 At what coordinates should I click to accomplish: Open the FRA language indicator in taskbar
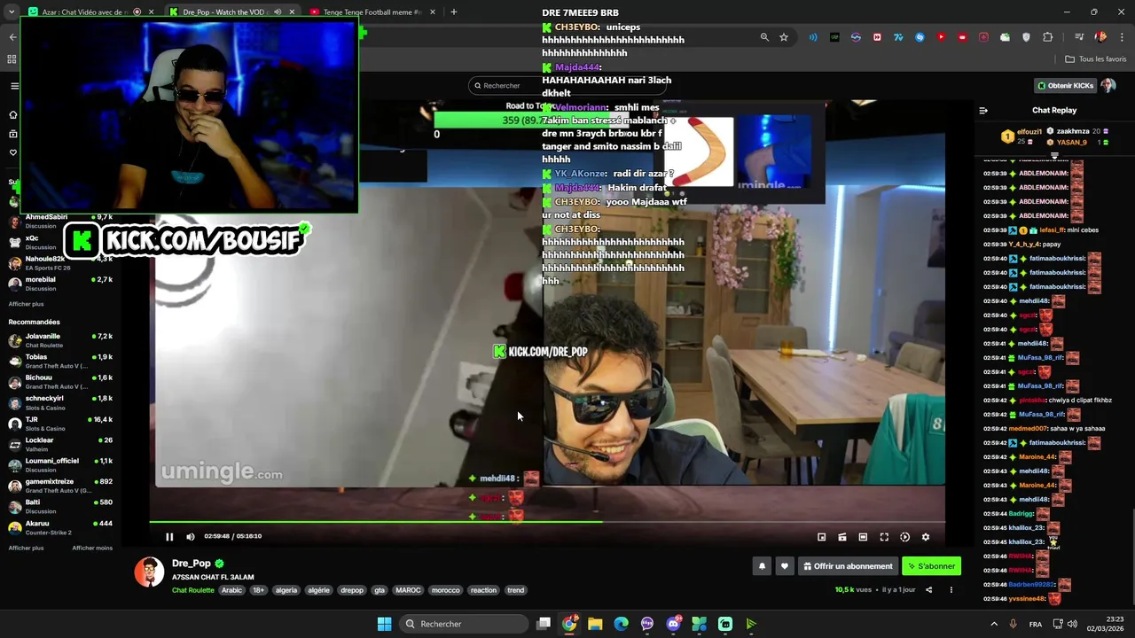pos(1036,624)
